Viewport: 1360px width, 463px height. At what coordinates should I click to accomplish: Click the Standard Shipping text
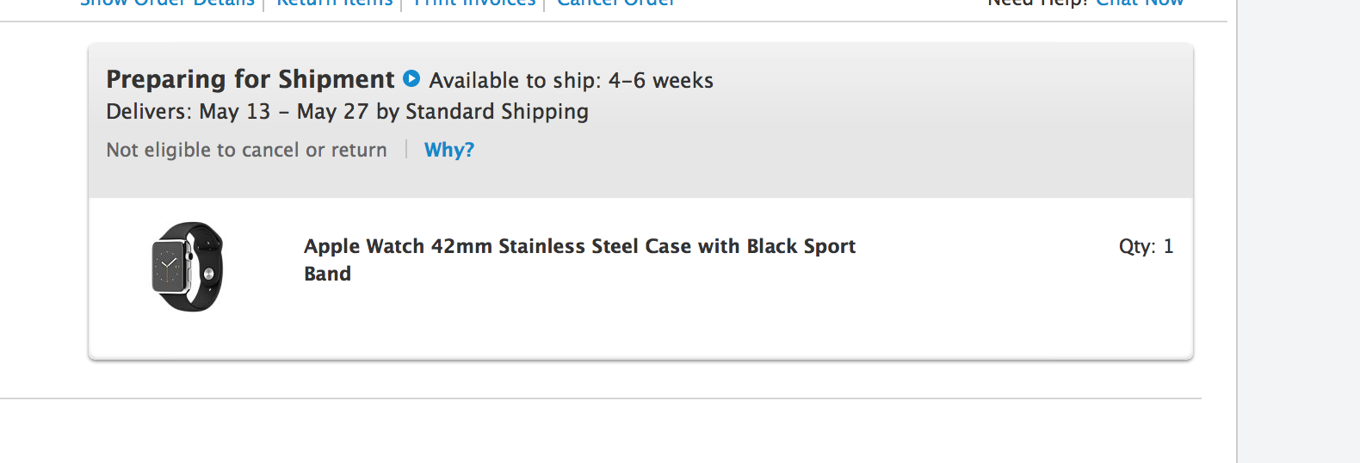click(497, 112)
